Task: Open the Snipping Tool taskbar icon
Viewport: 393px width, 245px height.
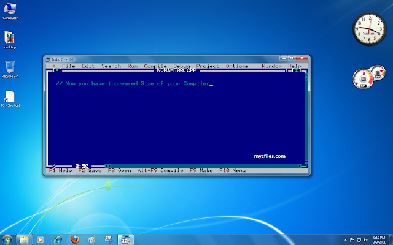Action: [109, 239]
